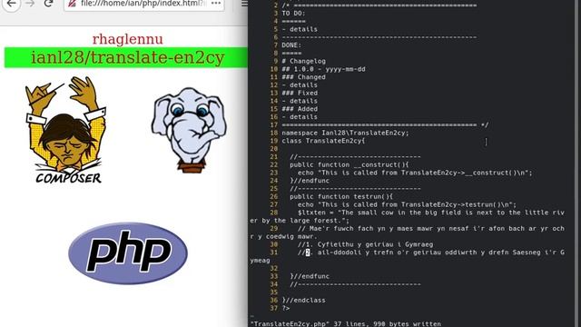Click the '$ltxten =' assignment line
581x327 pixels.
pyautogui.click(x=408, y=216)
